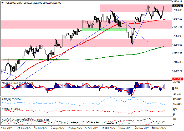Click the 2364.95 price scale label
This screenshot has width=184, height=131.
178,36
